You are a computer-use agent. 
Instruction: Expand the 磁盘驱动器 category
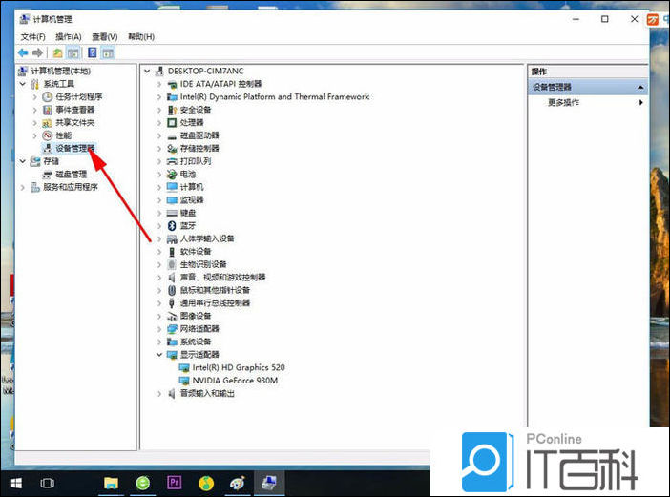tap(159, 135)
